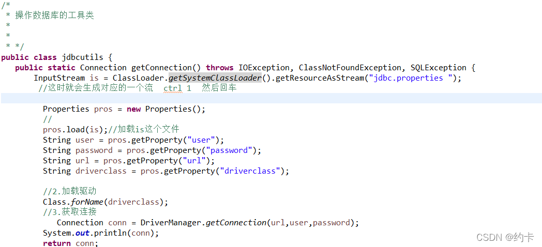The image size is (542, 247).
Task: Place cursor on getSystemClassLoader method call
Action: pyautogui.click(x=215, y=78)
